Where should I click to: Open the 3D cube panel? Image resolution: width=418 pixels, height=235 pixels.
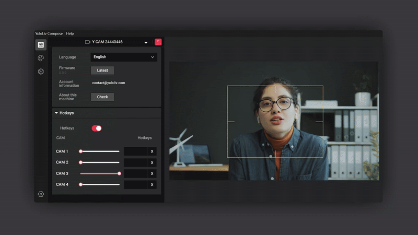(41, 72)
